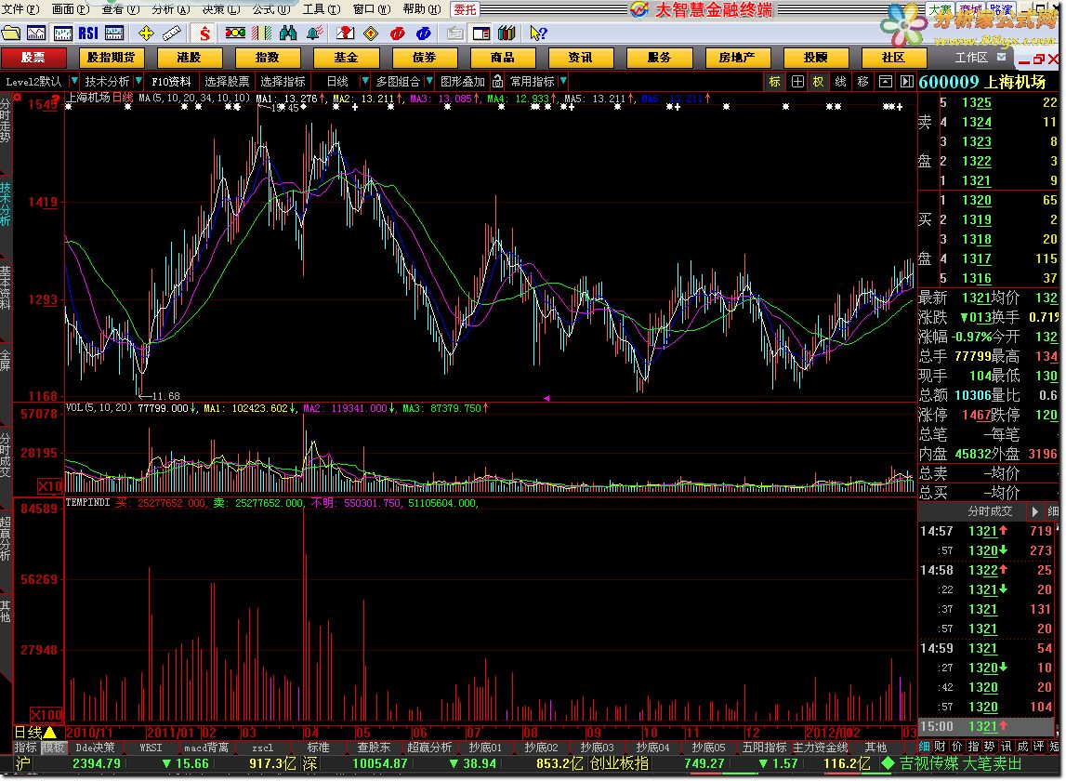Screen dimensions: 1066x781
Task: Open the RSI indicator icon
Action: [88, 33]
